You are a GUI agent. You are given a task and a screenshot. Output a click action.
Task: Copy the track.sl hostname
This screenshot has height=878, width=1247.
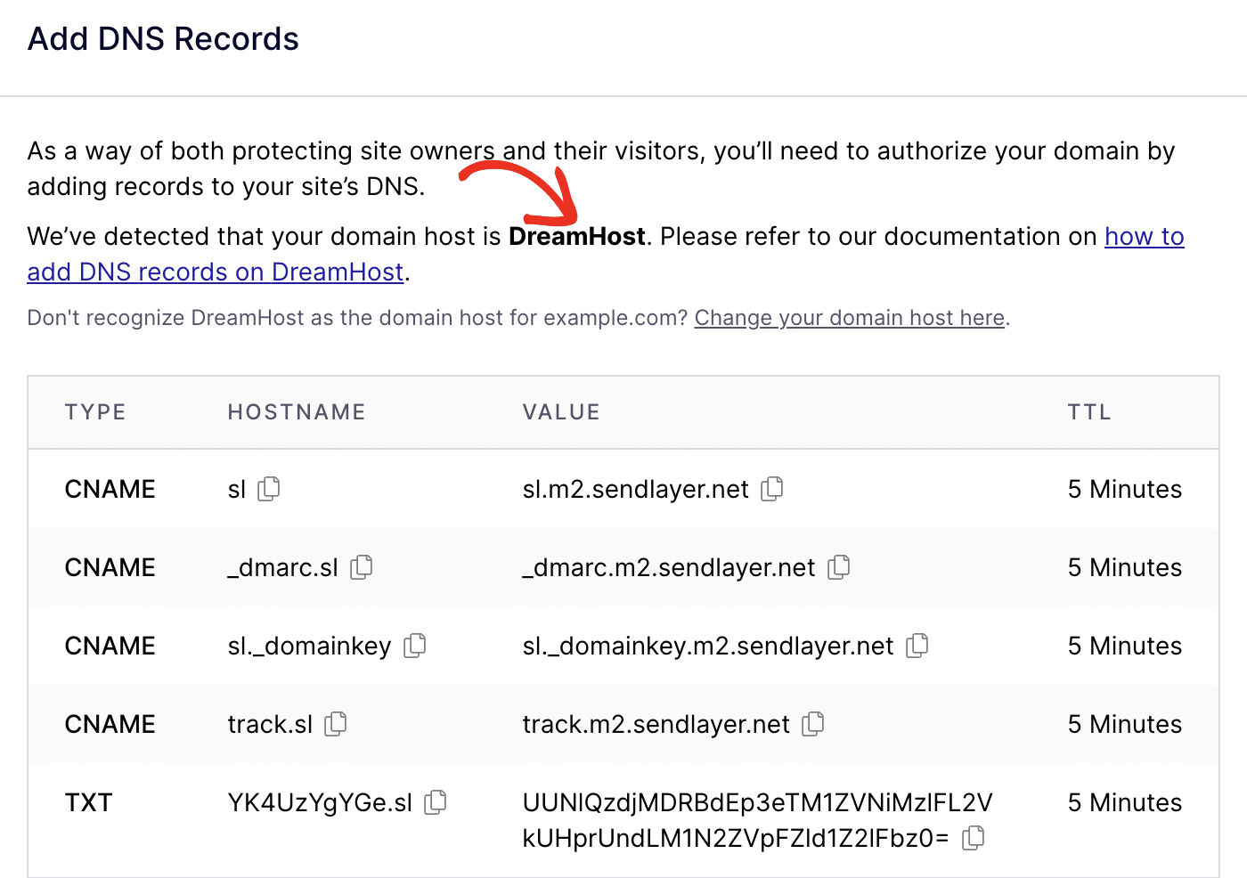click(335, 724)
